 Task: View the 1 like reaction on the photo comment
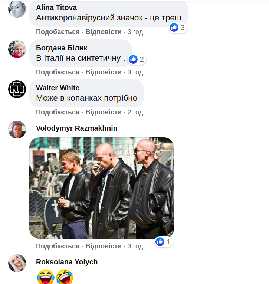[x=164, y=242]
